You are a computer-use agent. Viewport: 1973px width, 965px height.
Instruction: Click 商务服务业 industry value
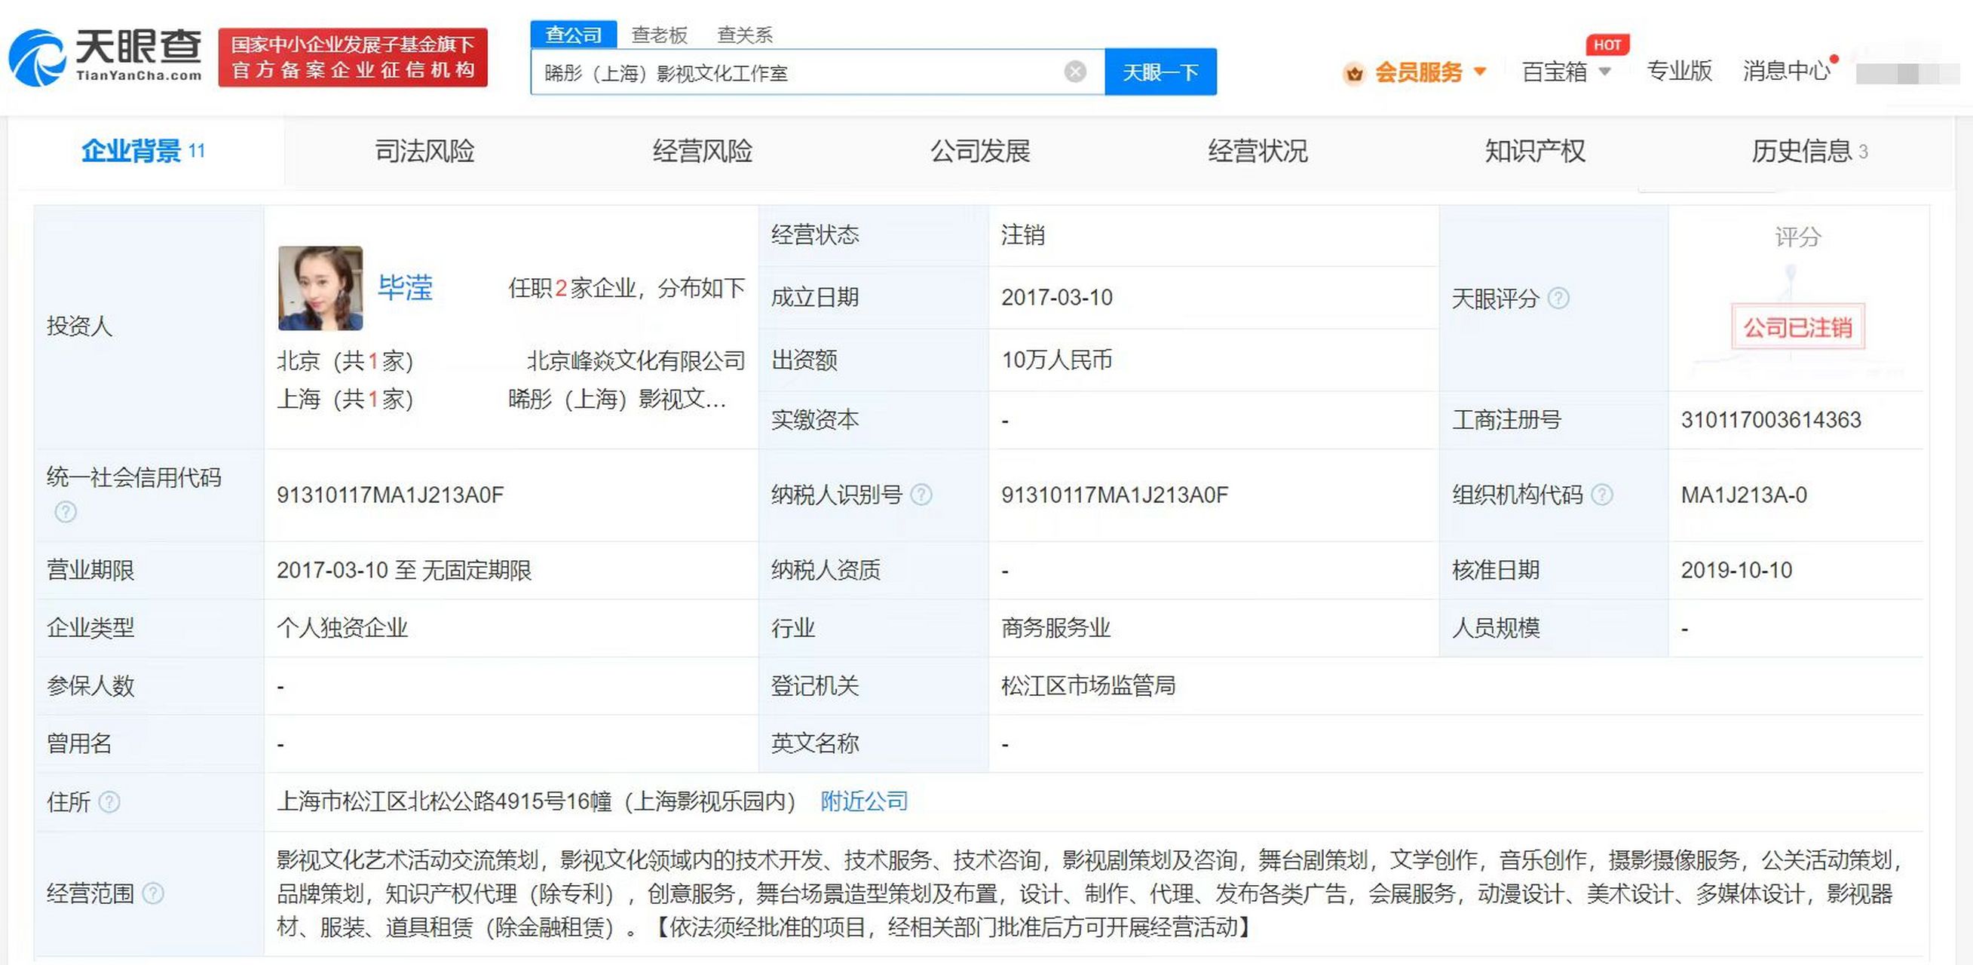pos(1055,628)
